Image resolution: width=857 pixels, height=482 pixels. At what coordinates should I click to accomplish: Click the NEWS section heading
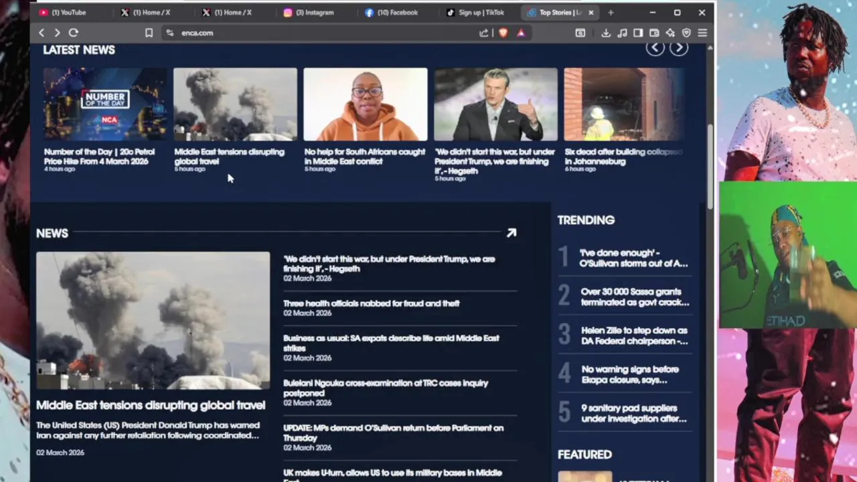coord(52,233)
